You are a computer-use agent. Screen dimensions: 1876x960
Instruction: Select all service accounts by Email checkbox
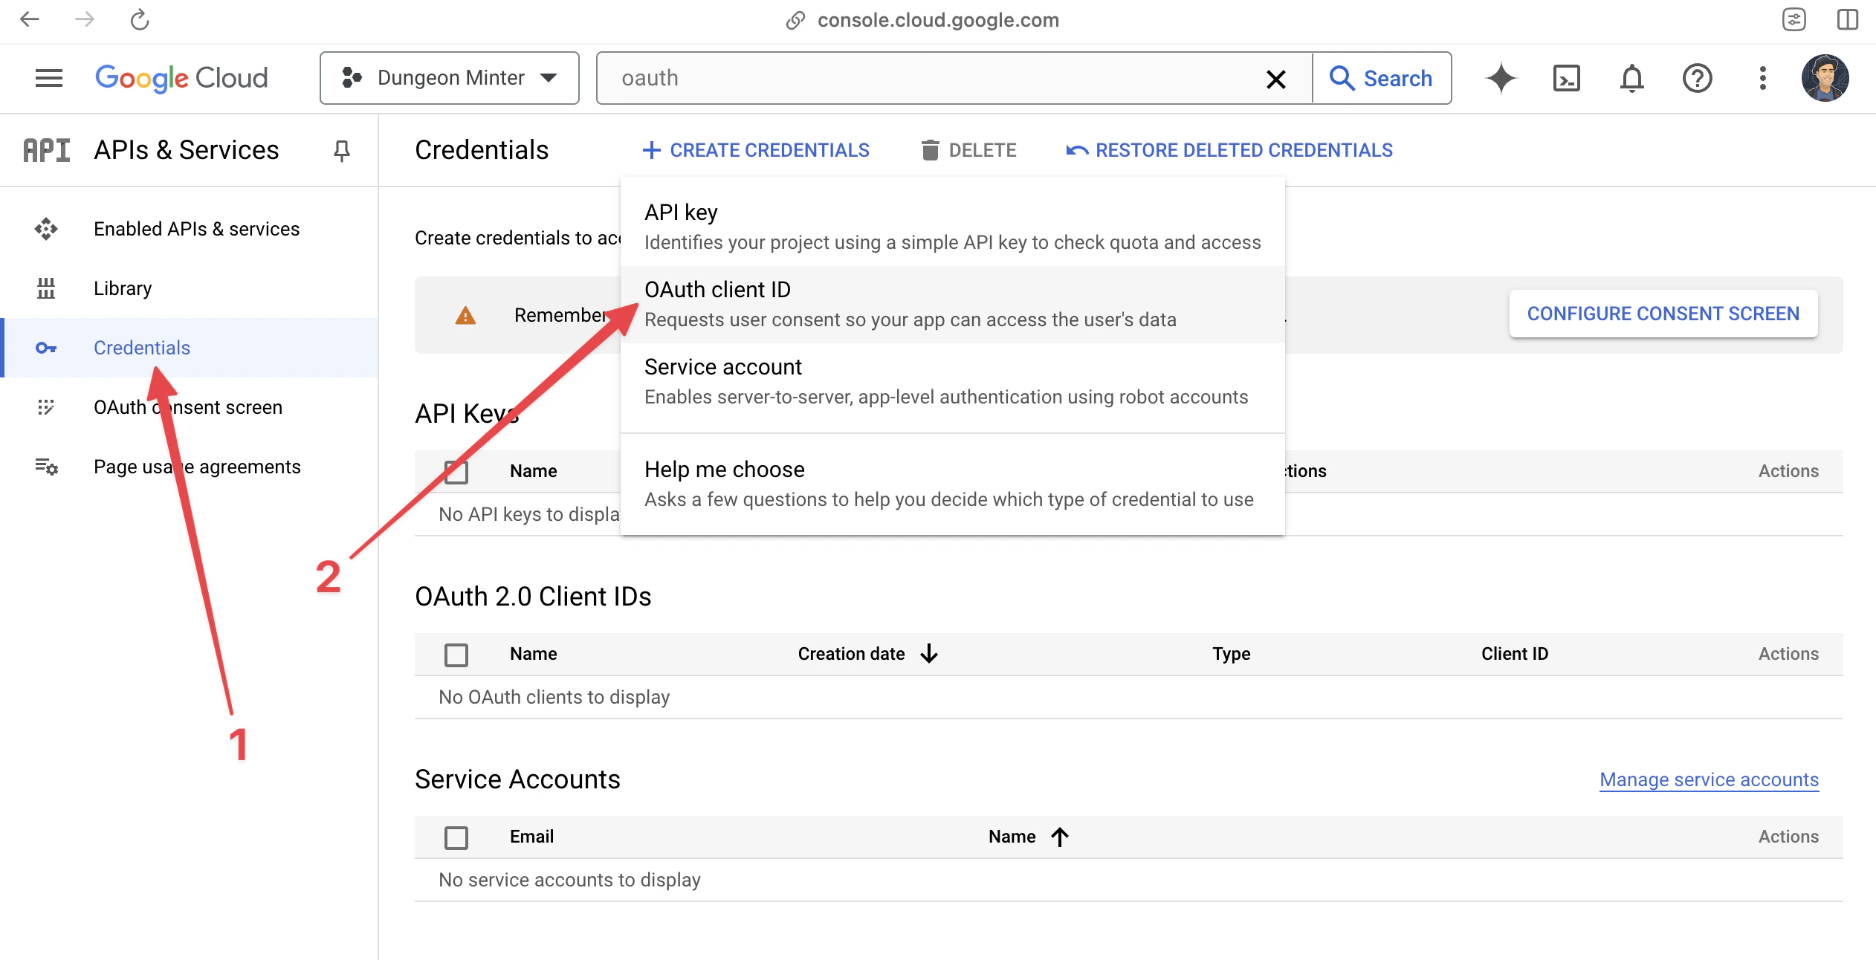457,837
